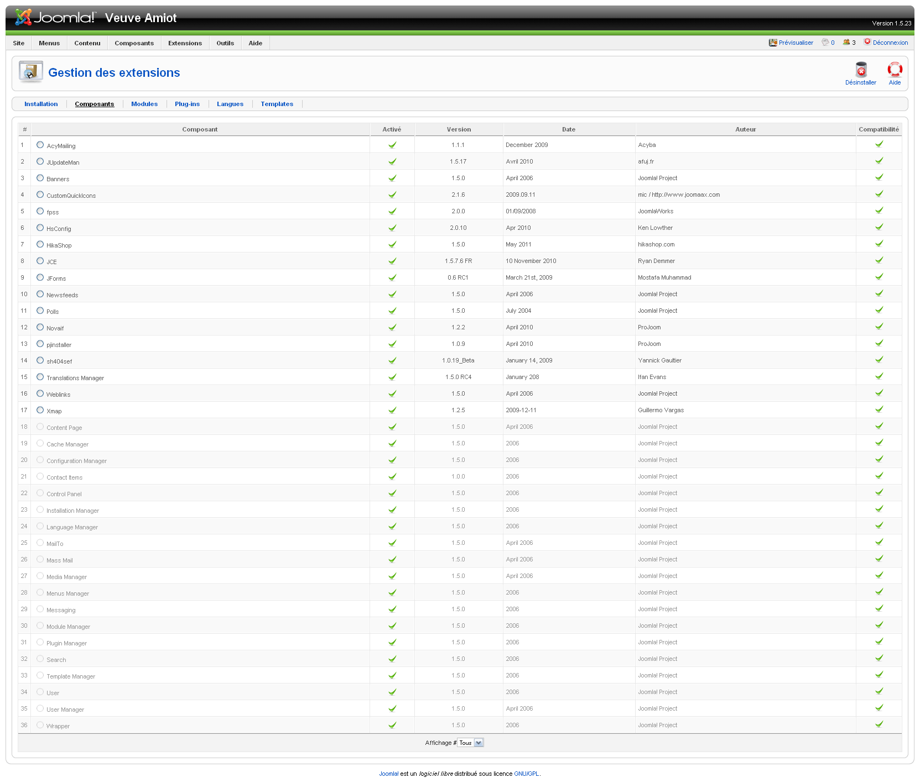Click the Déconnexion link
This screenshot has width=920, height=783.
pyautogui.click(x=891, y=43)
